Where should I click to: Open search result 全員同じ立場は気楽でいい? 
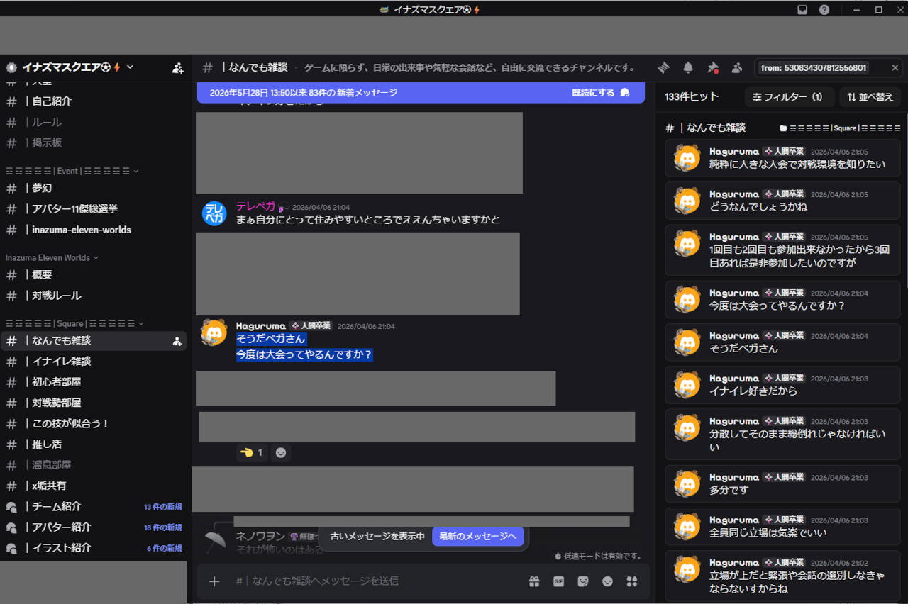(782, 527)
